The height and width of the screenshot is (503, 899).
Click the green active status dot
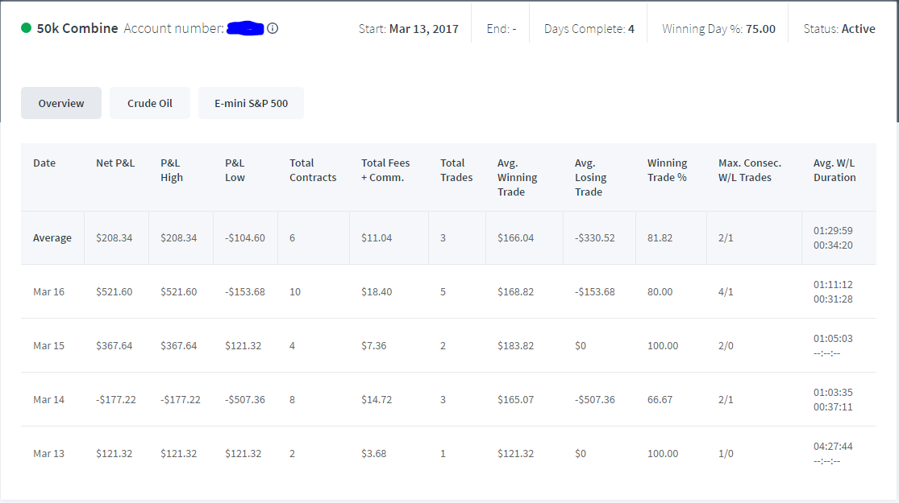click(x=26, y=28)
